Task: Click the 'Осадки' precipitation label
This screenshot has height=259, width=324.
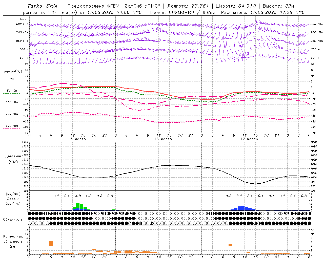Action: pyautogui.click(x=13, y=199)
